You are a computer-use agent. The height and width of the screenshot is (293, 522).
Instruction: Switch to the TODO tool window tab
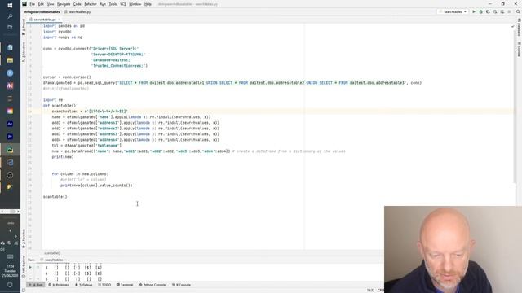tap(104, 285)
